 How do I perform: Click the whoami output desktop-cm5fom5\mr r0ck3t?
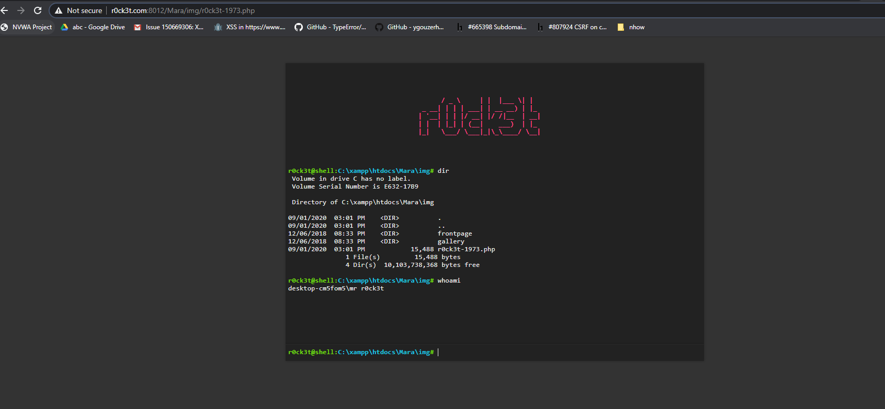[336, 288]
